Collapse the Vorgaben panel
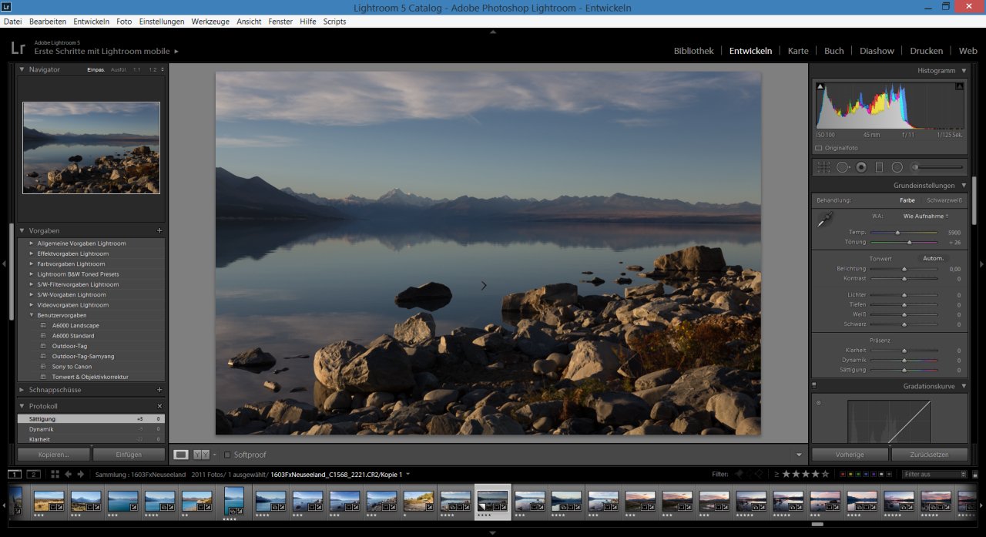This screenshot has height=537, width=986. (x=22, y=230)
